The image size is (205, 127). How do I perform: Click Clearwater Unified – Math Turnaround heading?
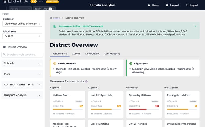(81, 26)
